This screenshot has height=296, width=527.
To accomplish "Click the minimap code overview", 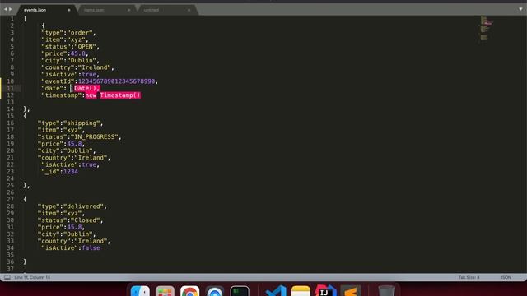I will pyautogui.click(x=486, y=29).
